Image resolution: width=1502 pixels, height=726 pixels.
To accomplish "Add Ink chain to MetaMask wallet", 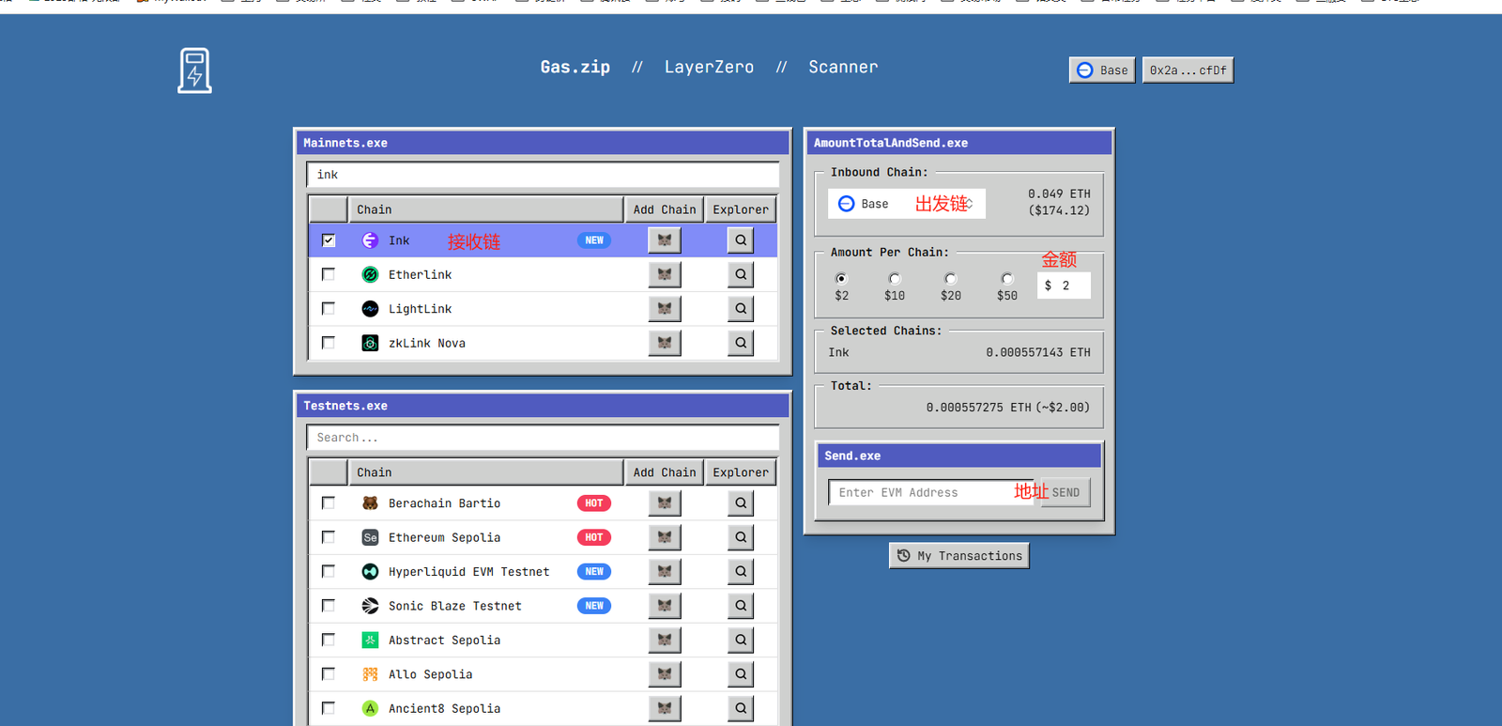I will point(665,240).
